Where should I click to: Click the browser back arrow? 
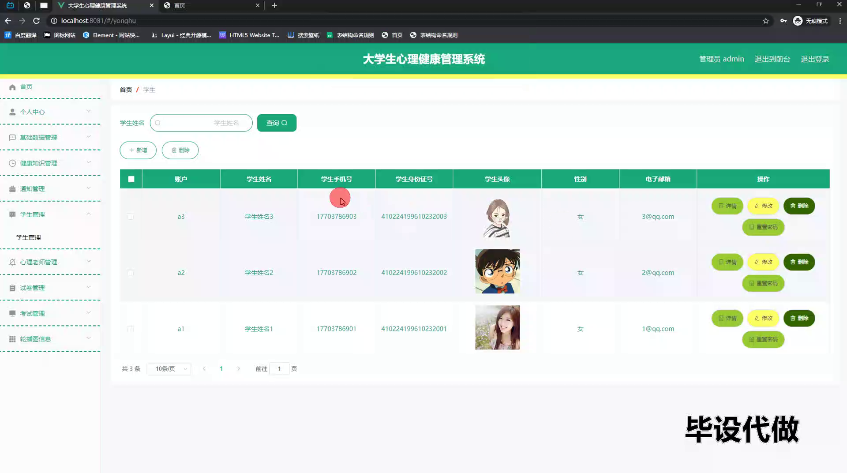point(8,21)
